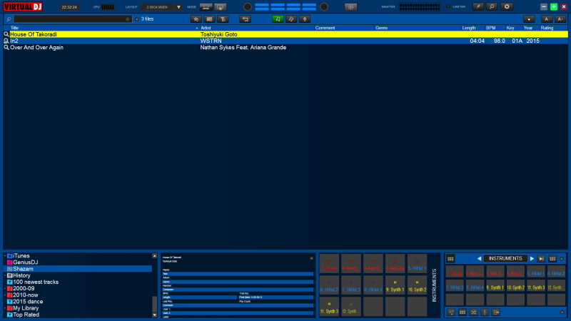Select previous sampler bank with left arrow
The image size is (571, 321).
479,259
